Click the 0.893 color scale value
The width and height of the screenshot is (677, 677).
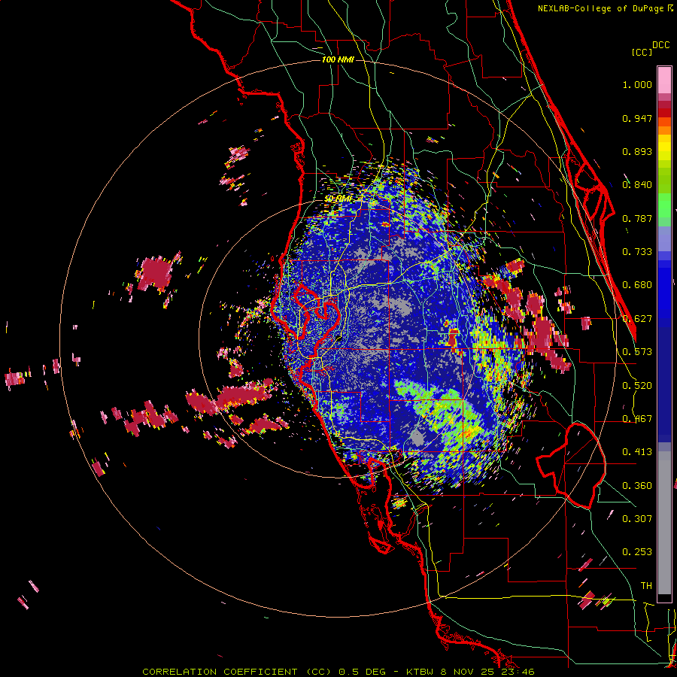(637, 151)
